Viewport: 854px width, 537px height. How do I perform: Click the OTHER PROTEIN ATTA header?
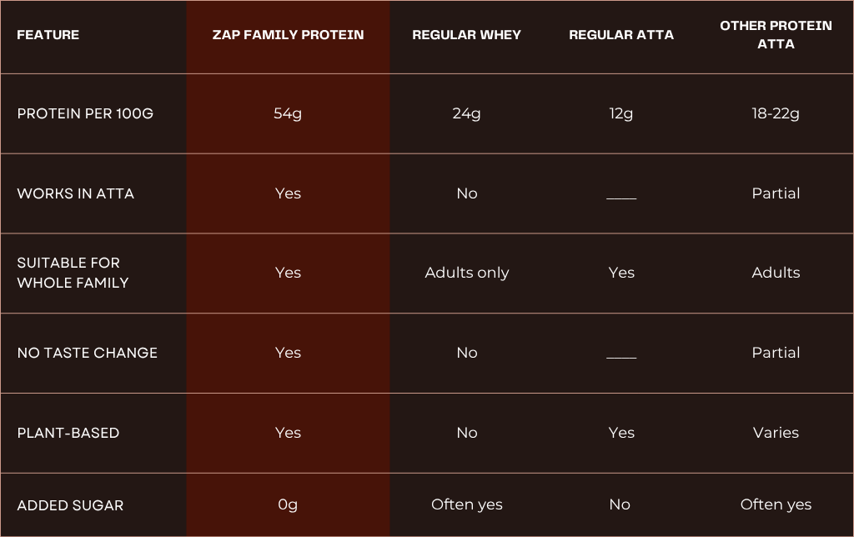pyautogui.click(x=776, y=35)
